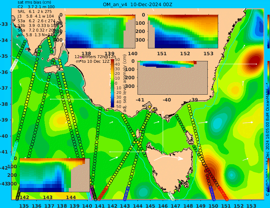Click the -35 latitude label on the main axis
This screenshot has height=208, width=270.
tap(4, 56)
